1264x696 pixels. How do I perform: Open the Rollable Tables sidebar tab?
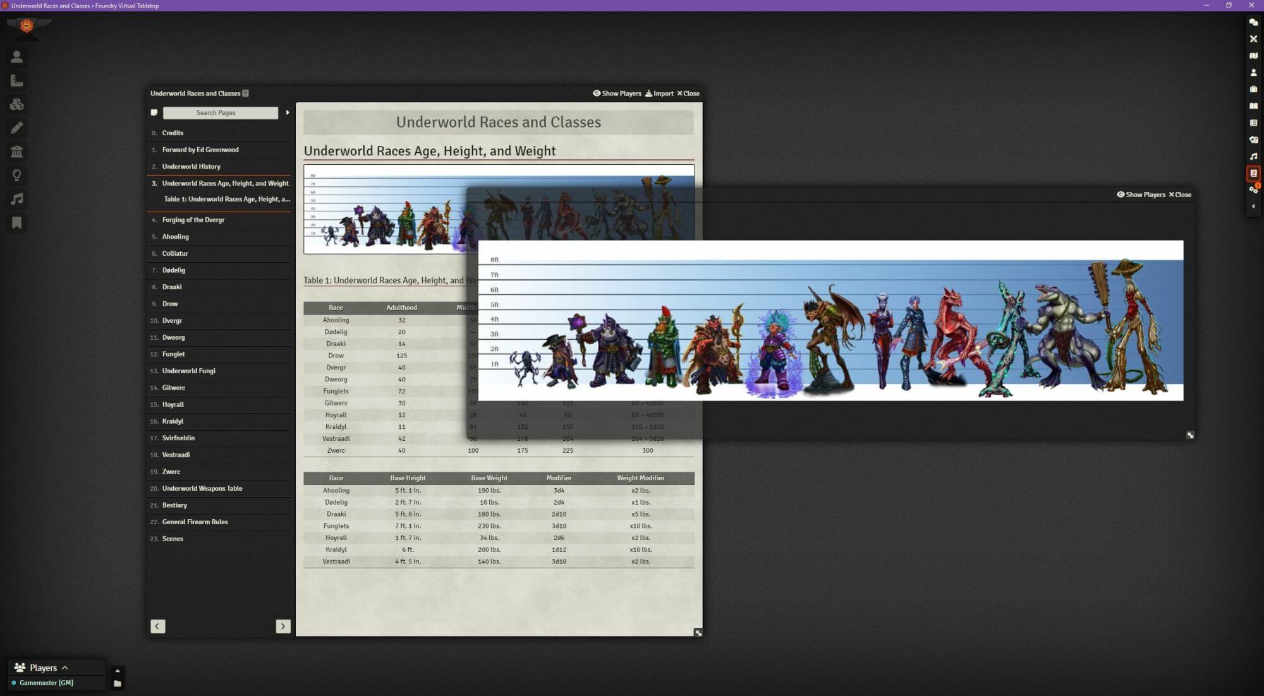coord(1253,123)
